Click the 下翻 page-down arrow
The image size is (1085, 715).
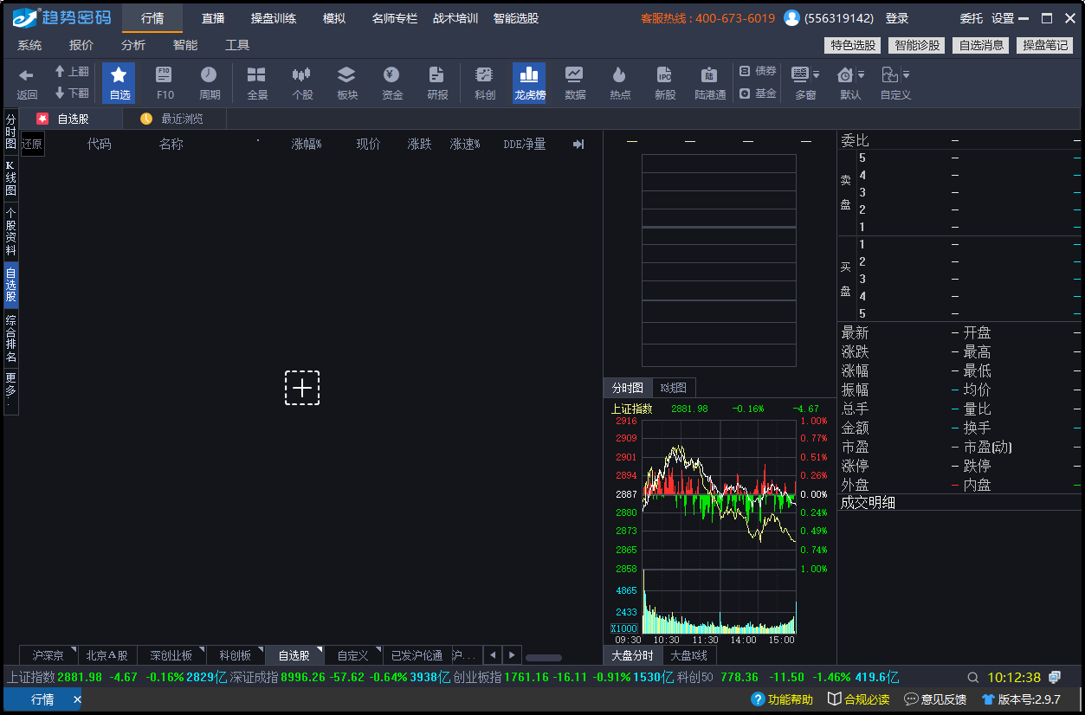(60, 93)
